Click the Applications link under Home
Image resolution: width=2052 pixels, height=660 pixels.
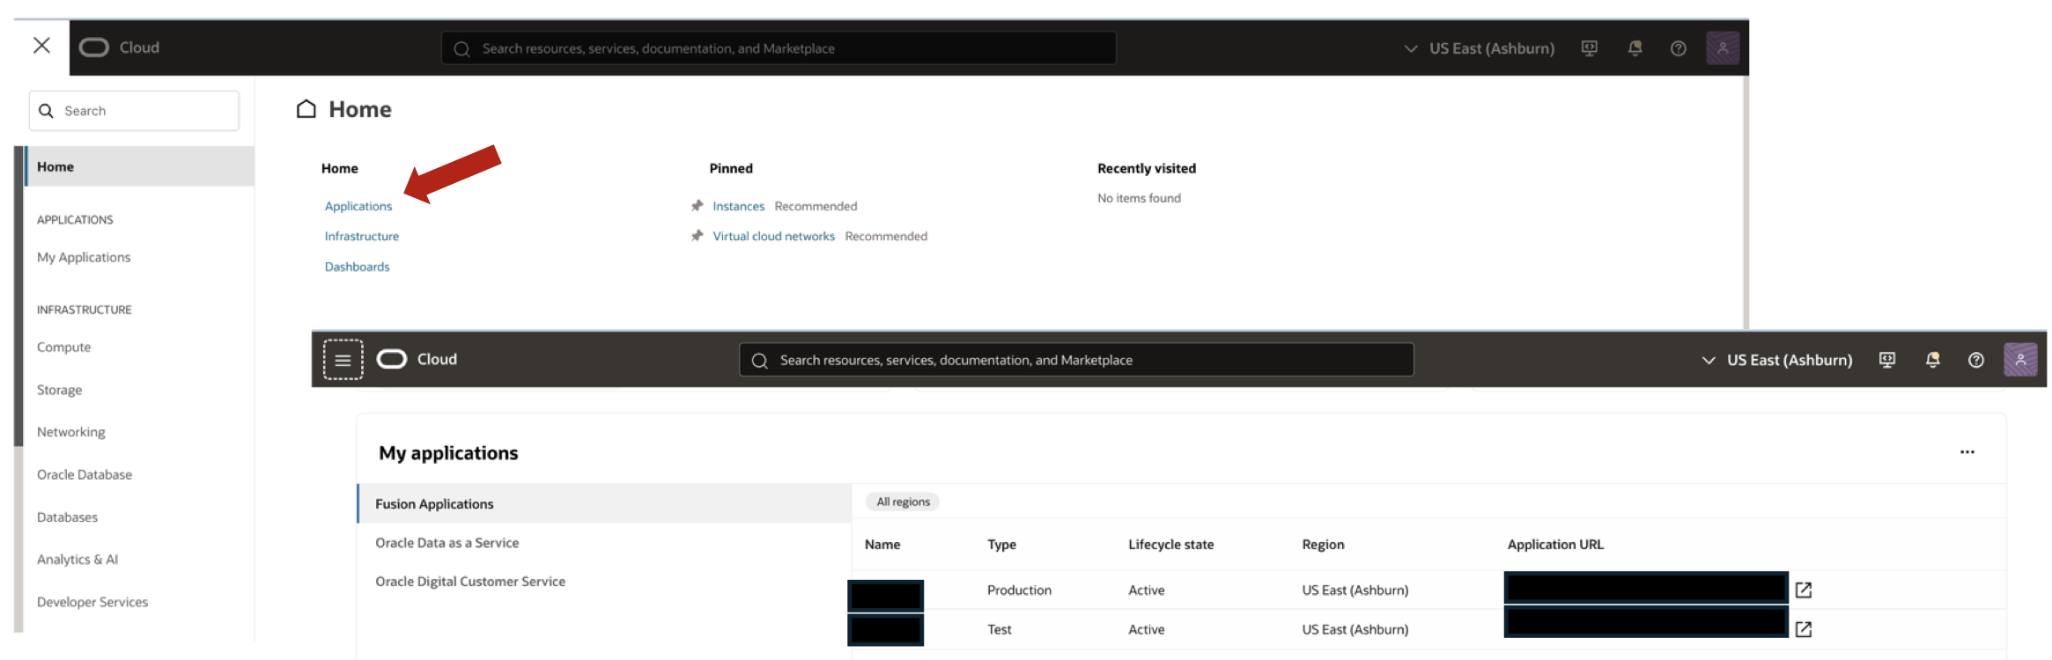pyautogui.click(x=358, y=206)
